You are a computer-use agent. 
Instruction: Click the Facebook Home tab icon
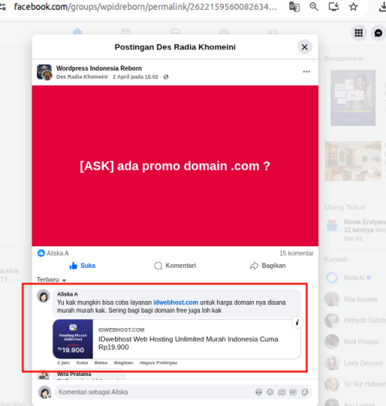(x=77, y=32)
